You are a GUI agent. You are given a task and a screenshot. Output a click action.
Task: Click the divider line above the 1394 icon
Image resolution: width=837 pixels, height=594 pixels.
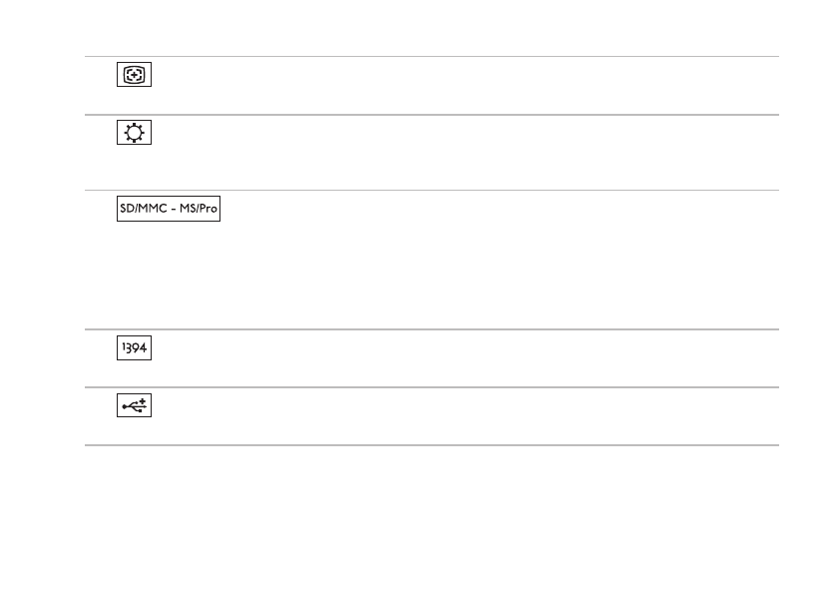point(432,329)
